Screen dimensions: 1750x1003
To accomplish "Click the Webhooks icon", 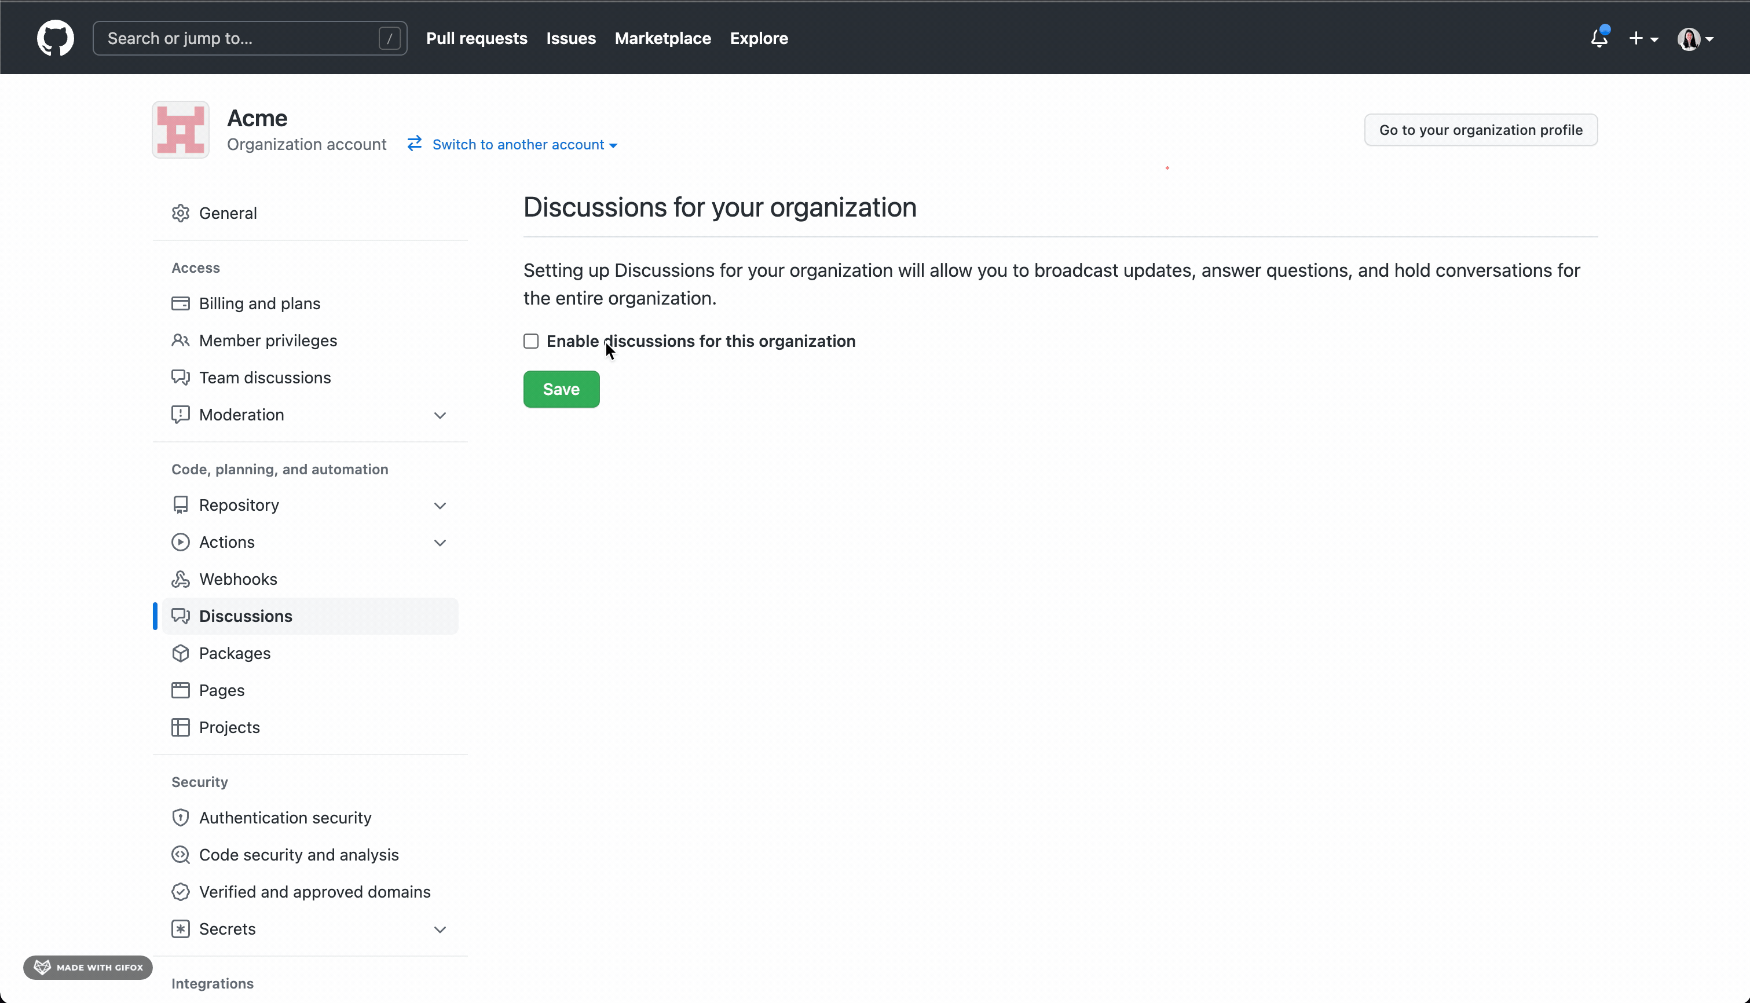I will point(180,579).
